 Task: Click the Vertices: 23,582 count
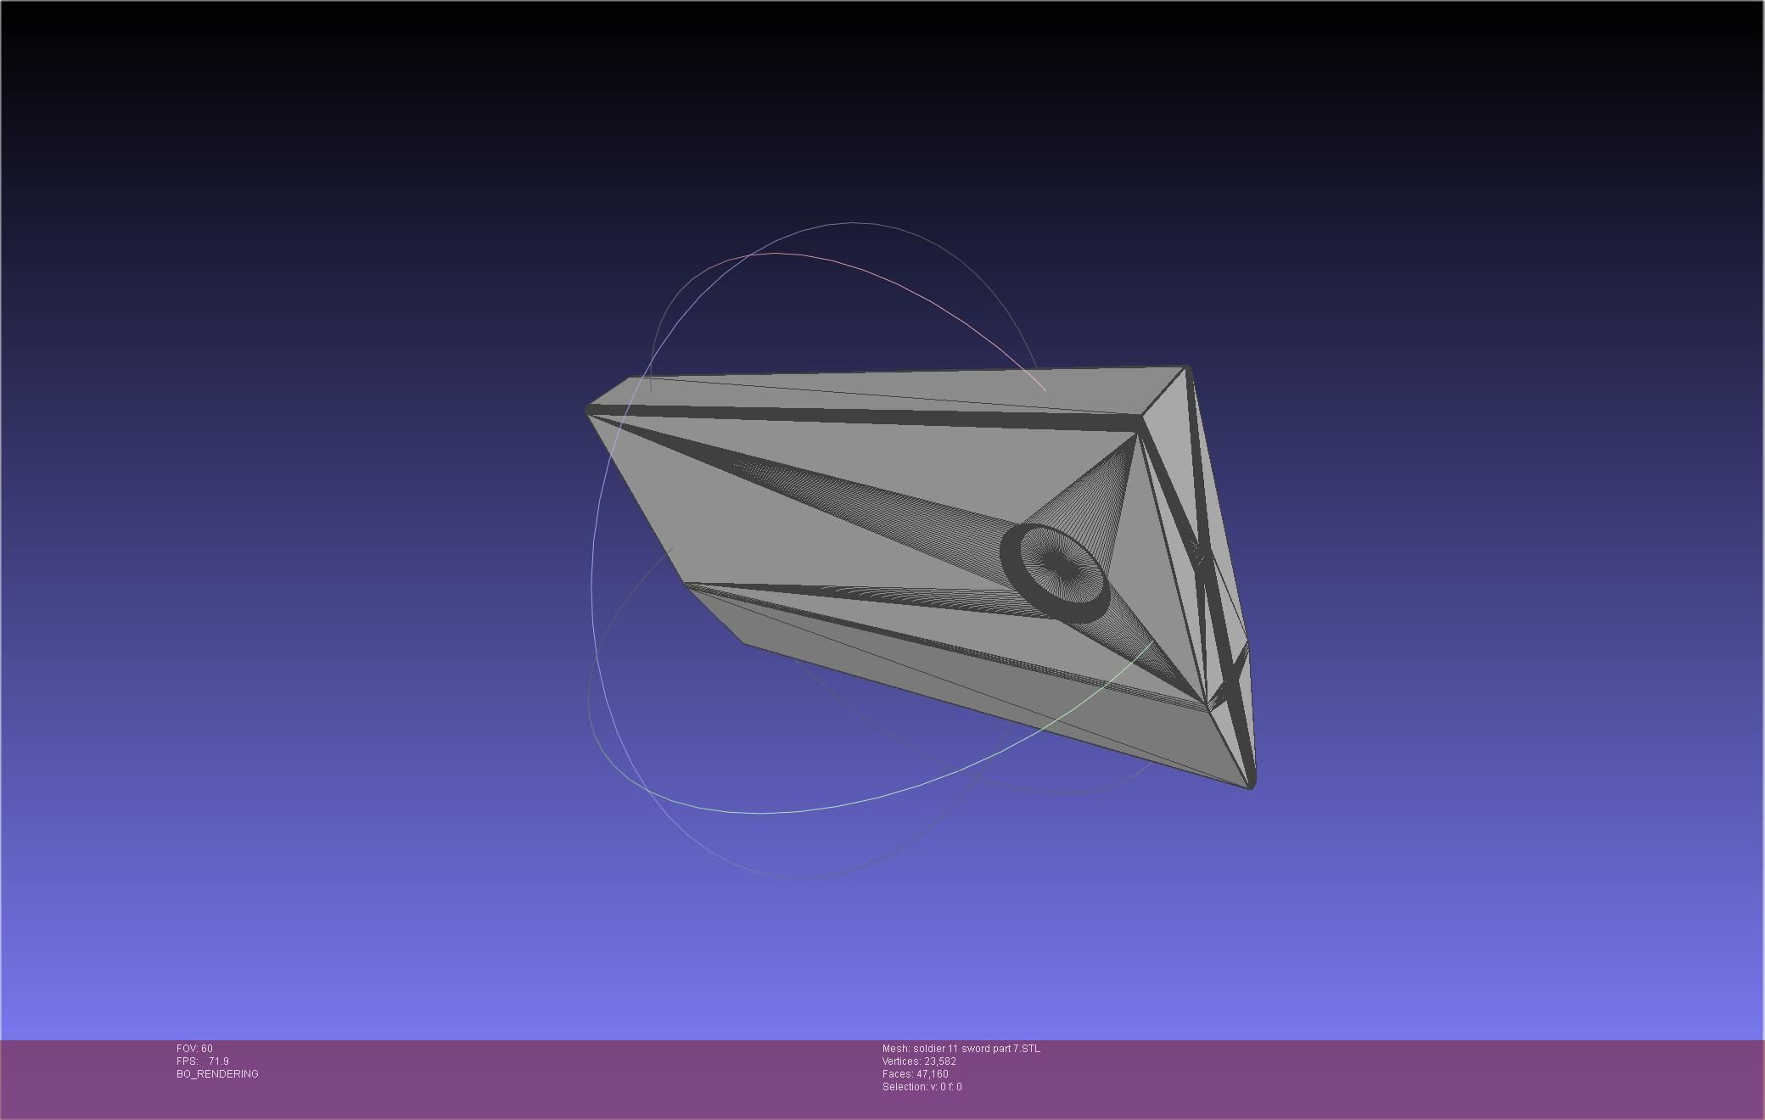pyautogui.click(x=919, y=1061)
